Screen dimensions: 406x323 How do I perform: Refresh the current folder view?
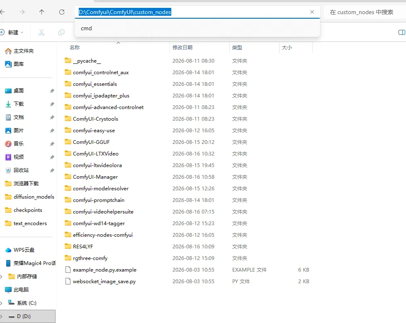62,12
